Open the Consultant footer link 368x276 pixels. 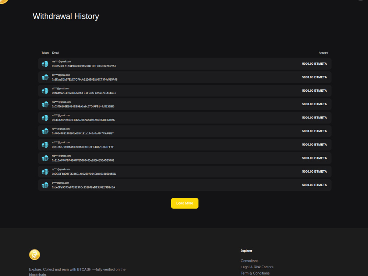pos(249,261)
